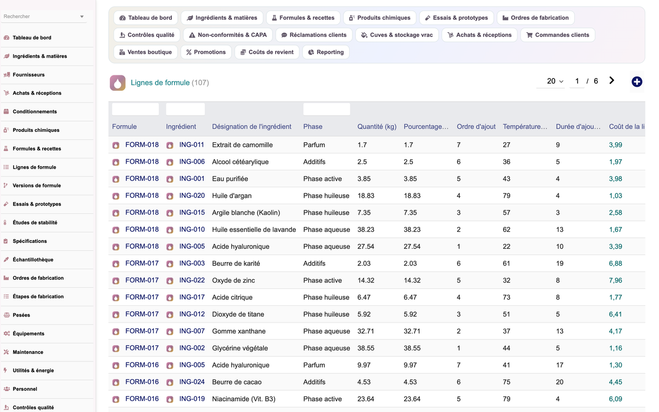Click the page number field showing 1

pyautogui.click(x=577, y=81)
